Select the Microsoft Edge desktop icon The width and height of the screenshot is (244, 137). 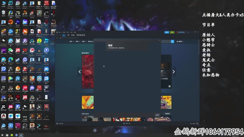(11, 61)
